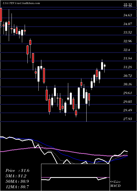Click the USA TEVA chart title
The image size is (137, 191).
pos(21,3)
